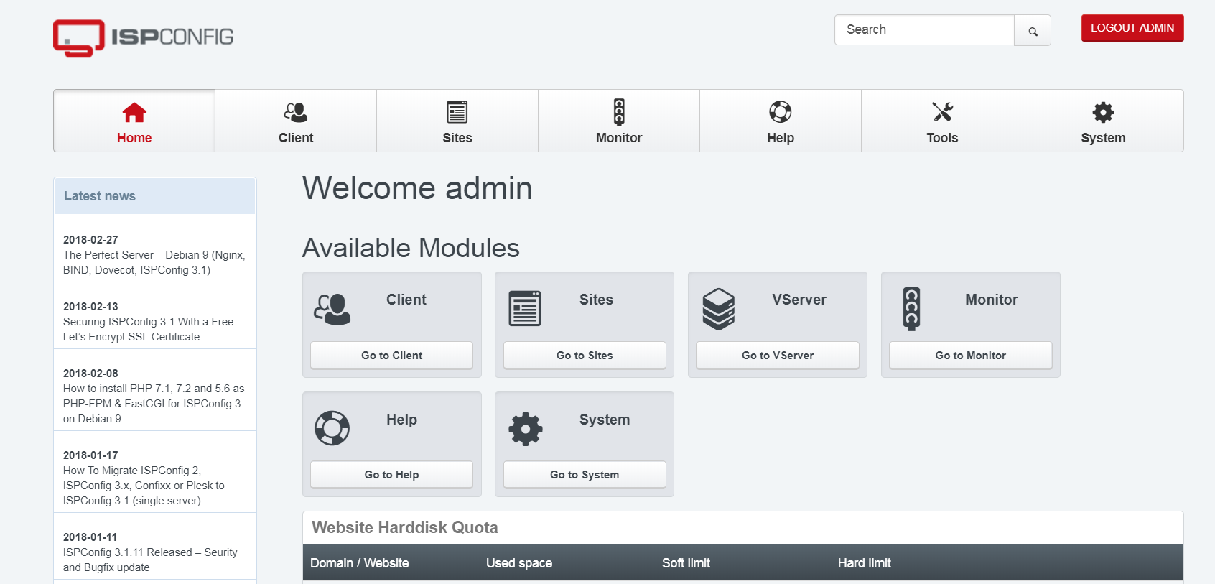This screenshot has height=584, width=1215.
Task: Click the Domain / Website column header
Action: coord(359,563)
